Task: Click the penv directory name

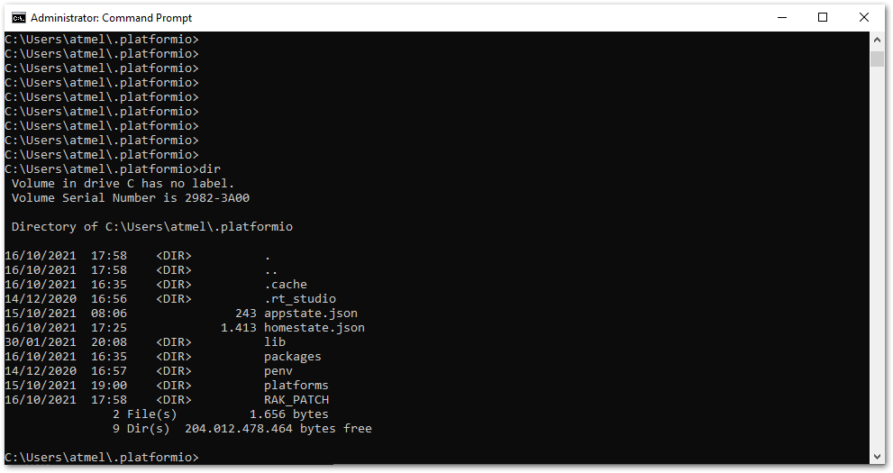Action: (x=278, y=371)
